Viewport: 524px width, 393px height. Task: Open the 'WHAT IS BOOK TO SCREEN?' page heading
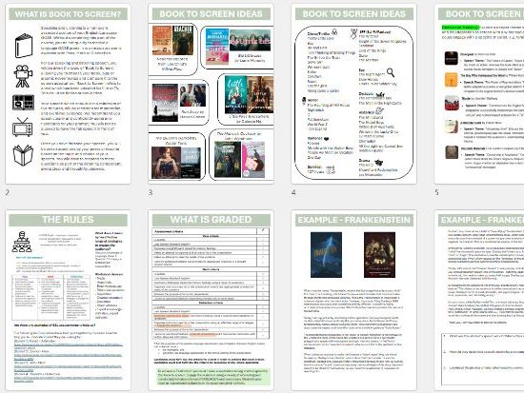68,14
